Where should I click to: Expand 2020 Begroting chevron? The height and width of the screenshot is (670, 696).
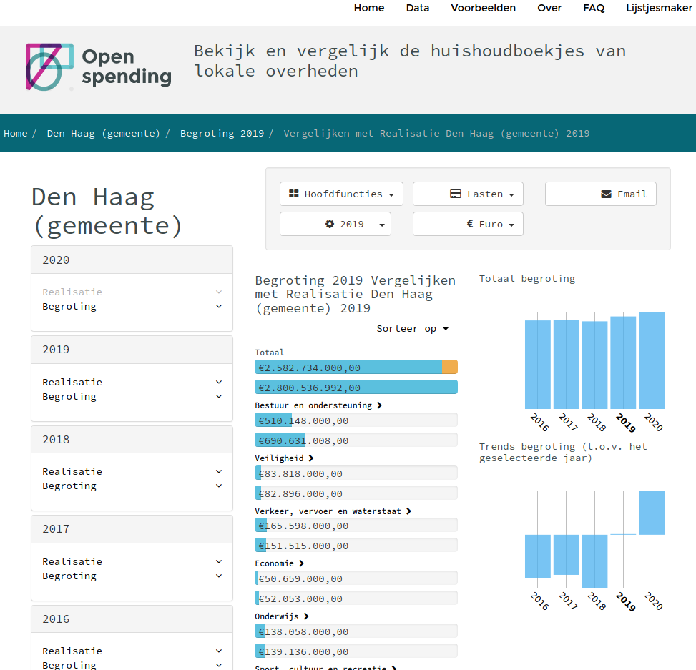(x=219, y=306)
